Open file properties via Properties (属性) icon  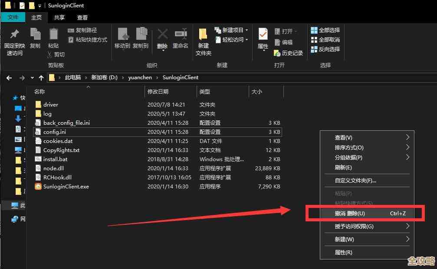point(262,38)
